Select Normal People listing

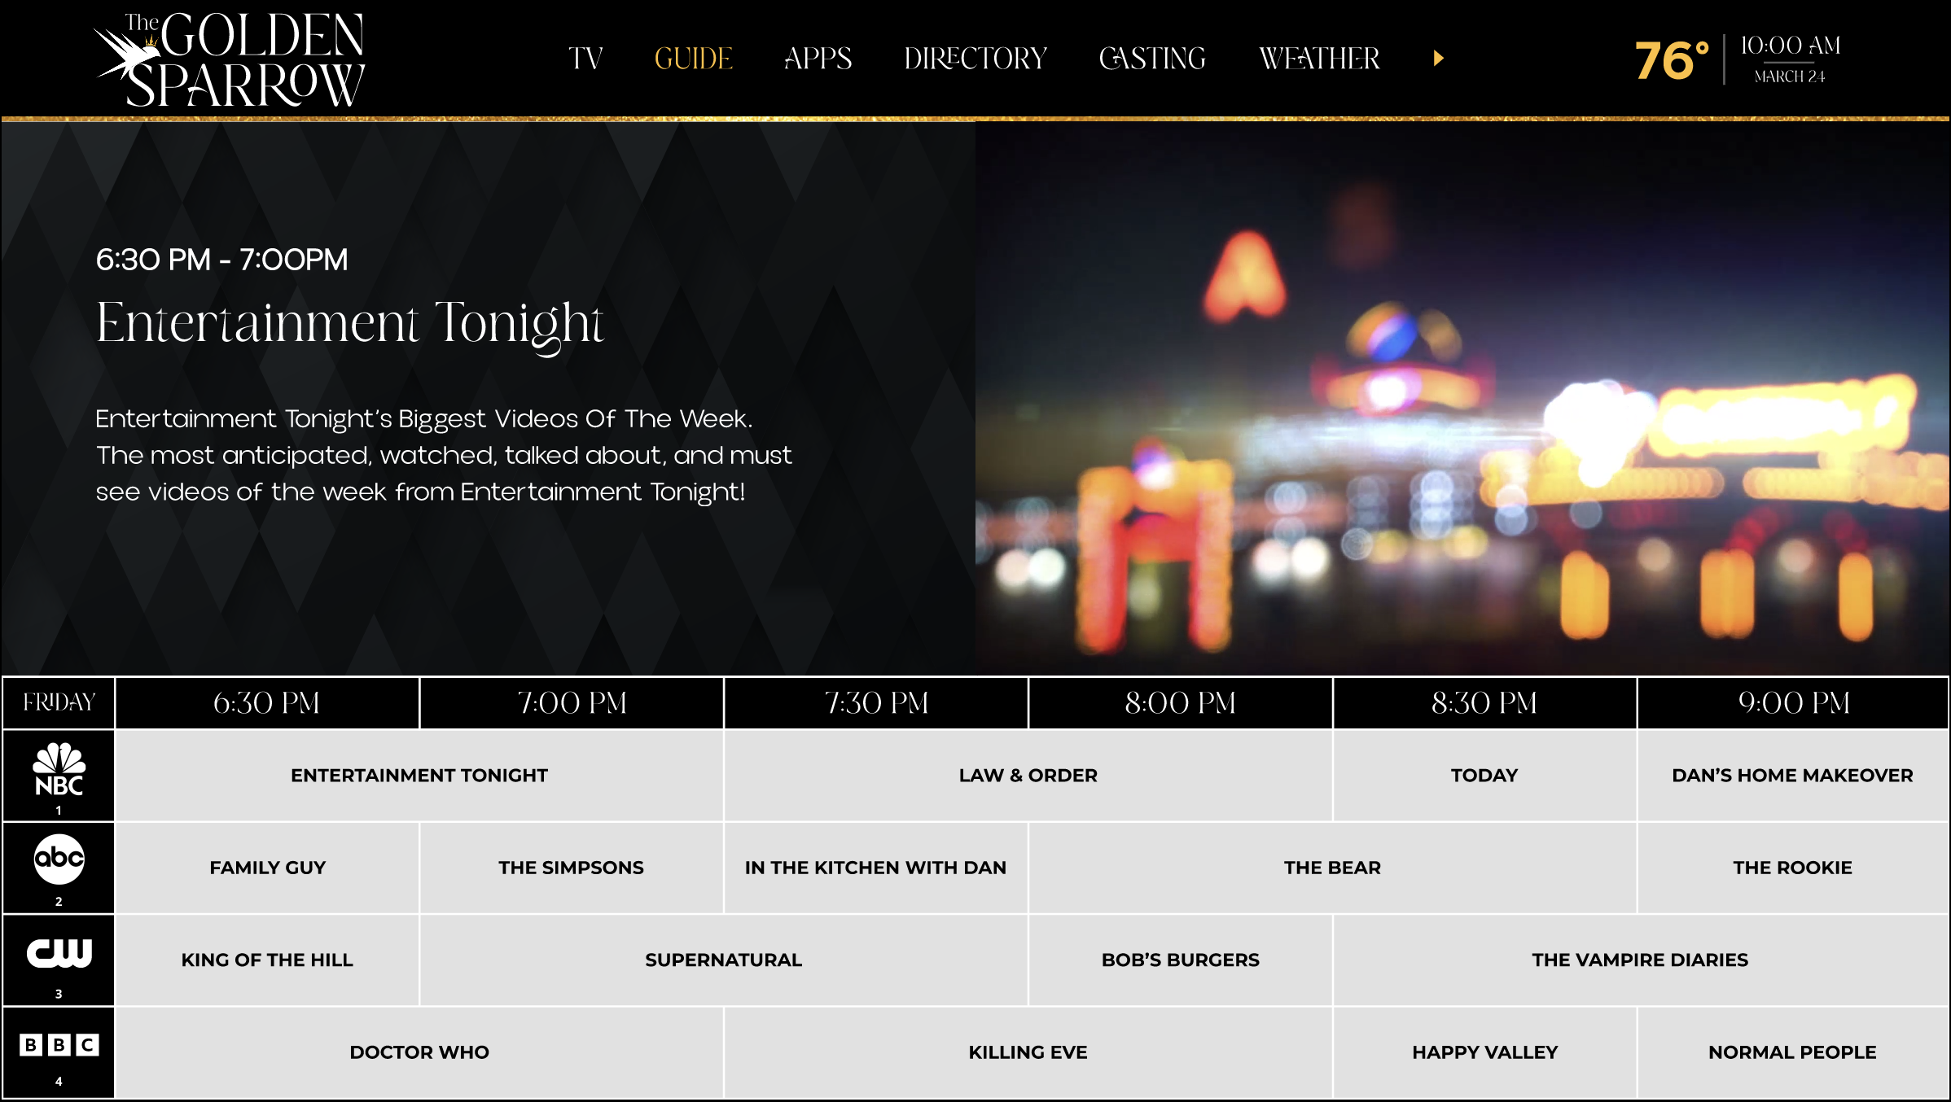pos(1793,1052)
